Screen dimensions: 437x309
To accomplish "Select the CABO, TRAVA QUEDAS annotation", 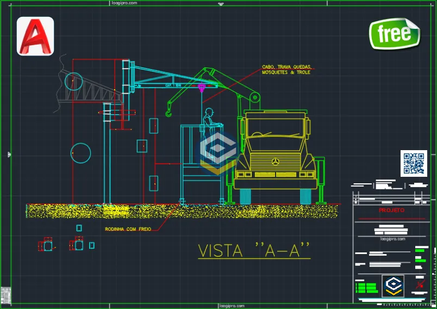I will [x=286, y=69].
